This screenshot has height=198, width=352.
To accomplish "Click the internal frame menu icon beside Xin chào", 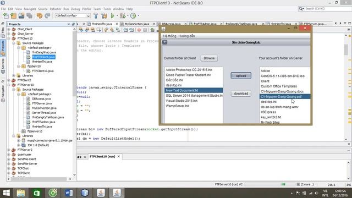I will click(165, 42).
